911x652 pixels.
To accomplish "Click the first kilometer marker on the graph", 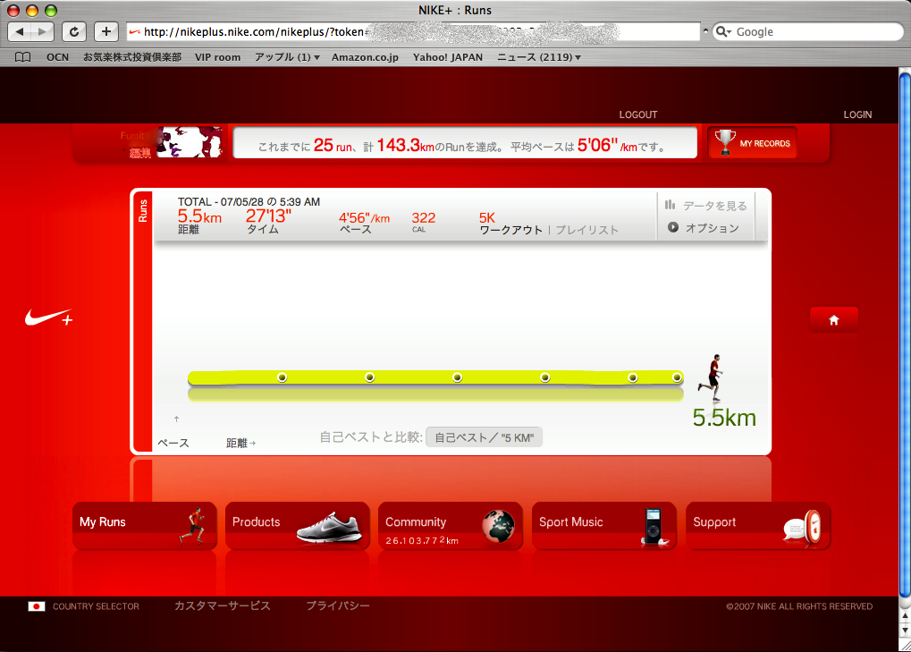I will [x=282, y=377].
